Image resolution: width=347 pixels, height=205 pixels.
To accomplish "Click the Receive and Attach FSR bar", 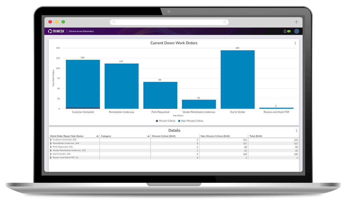I will point(276,108).
